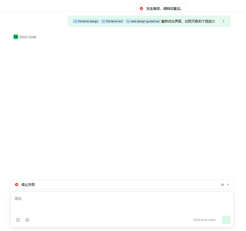Click the user message text
The width and height of the screenshot is (246, 231).
(x=188, y=21)
